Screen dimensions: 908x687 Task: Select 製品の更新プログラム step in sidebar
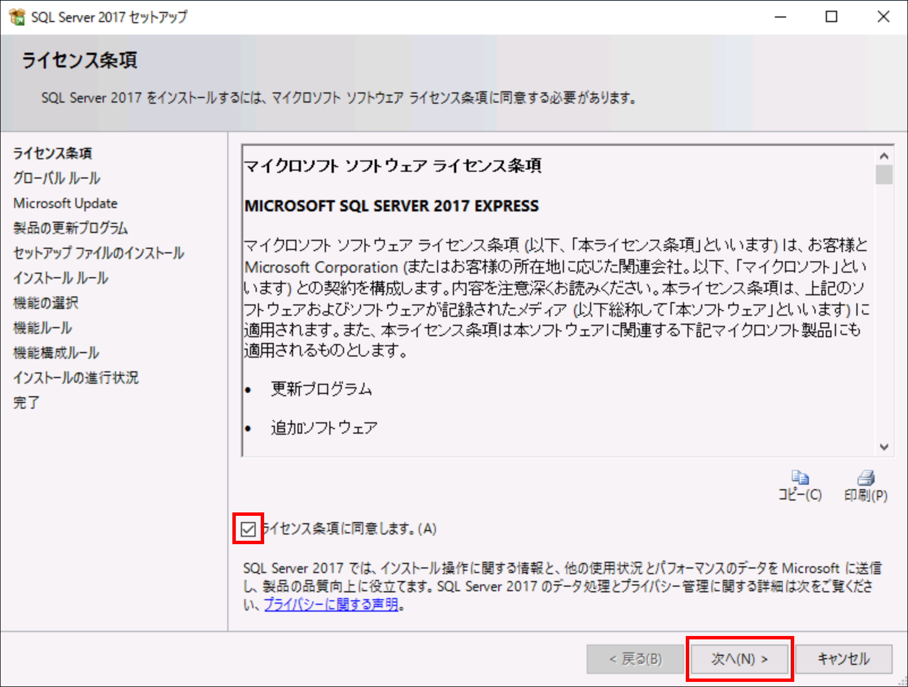pos(70,228)
